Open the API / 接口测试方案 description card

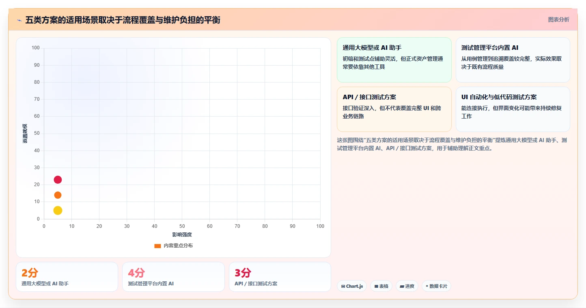394,109
